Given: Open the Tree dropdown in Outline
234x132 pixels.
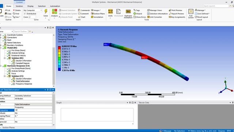Looking at the screenshot, I should pos(16,17).
